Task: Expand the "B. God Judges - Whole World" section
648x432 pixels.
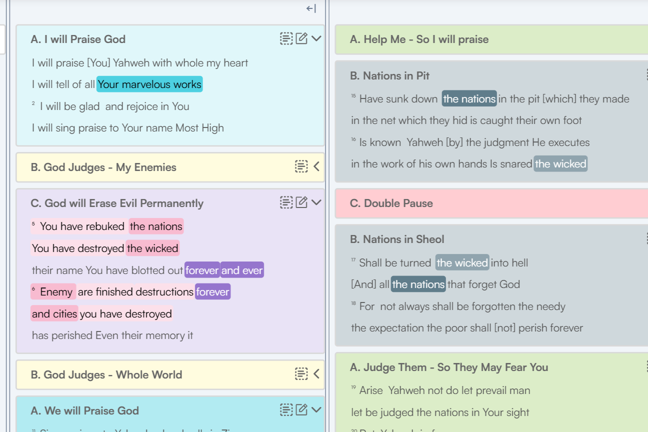Action: [316, 374]
